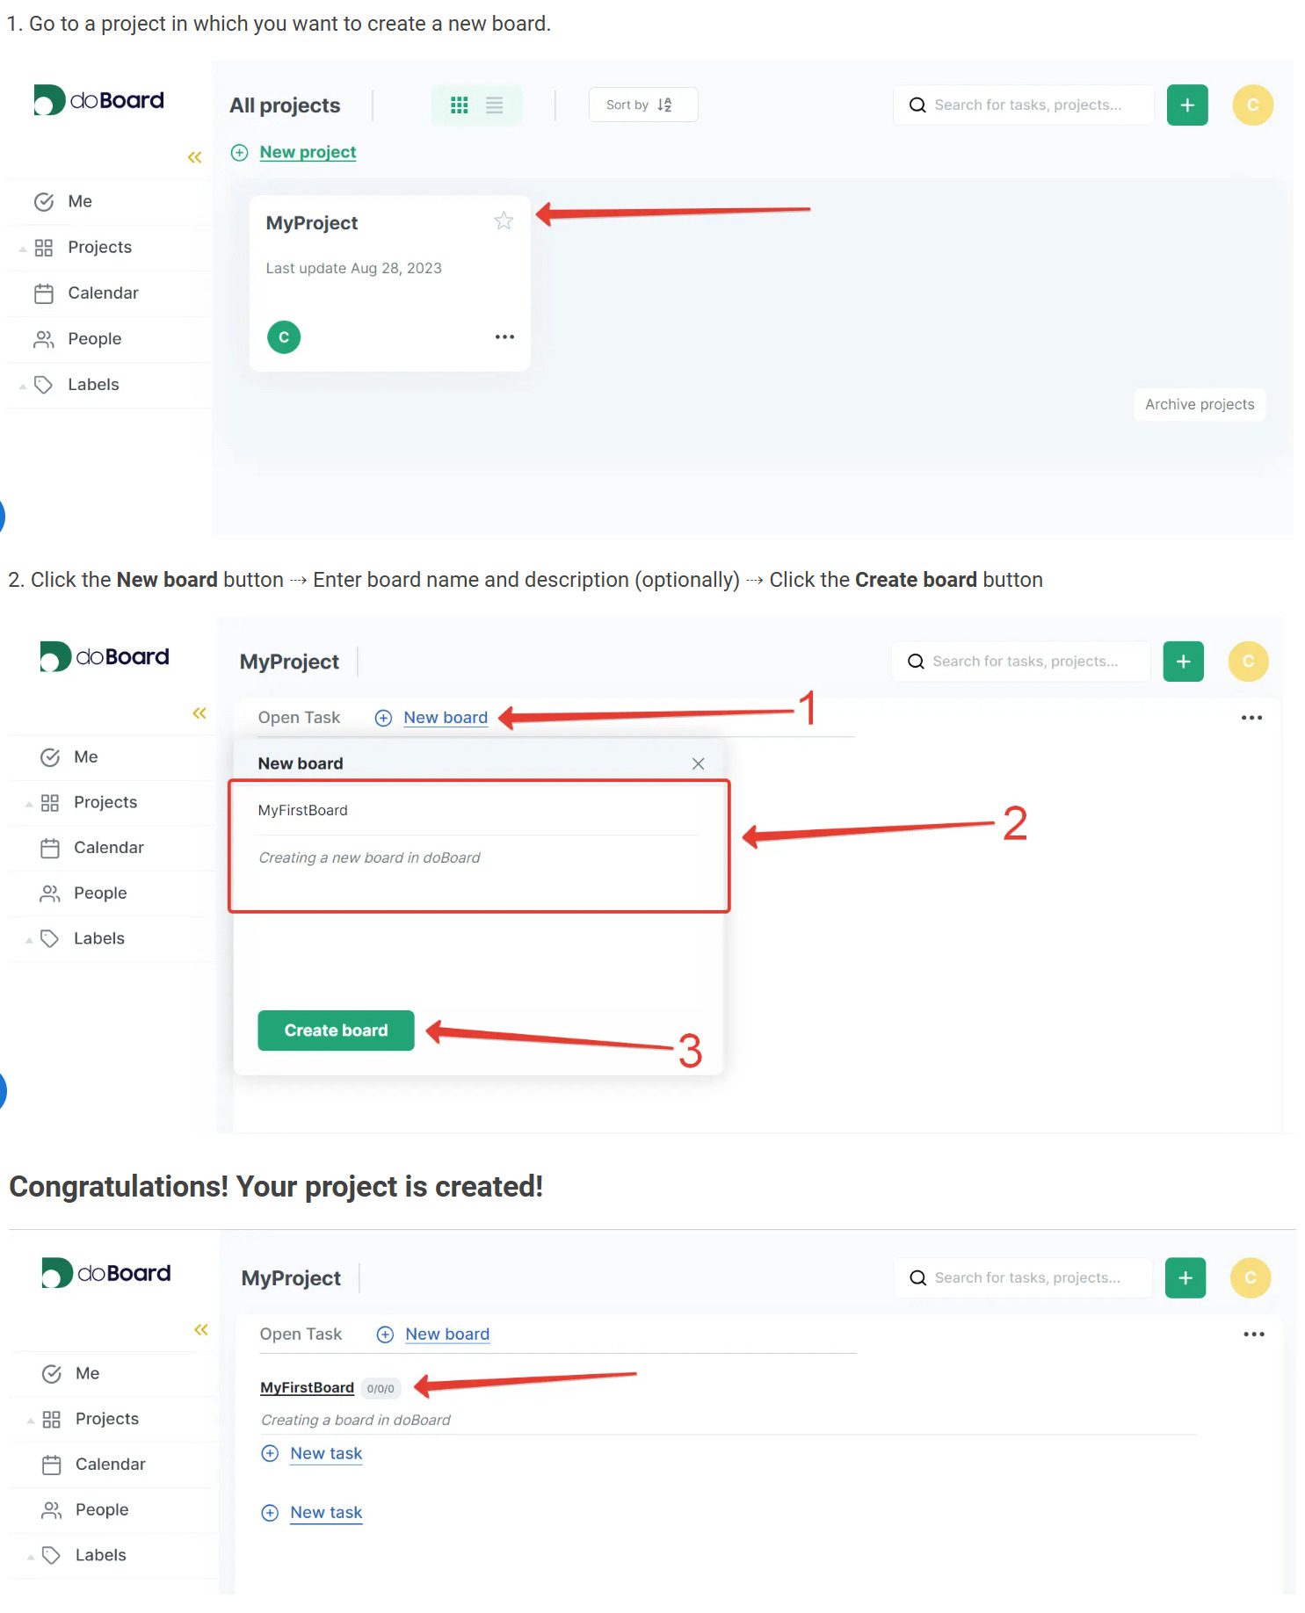Collapse the sidebar with the double-chevron toggle

(192, 157)
